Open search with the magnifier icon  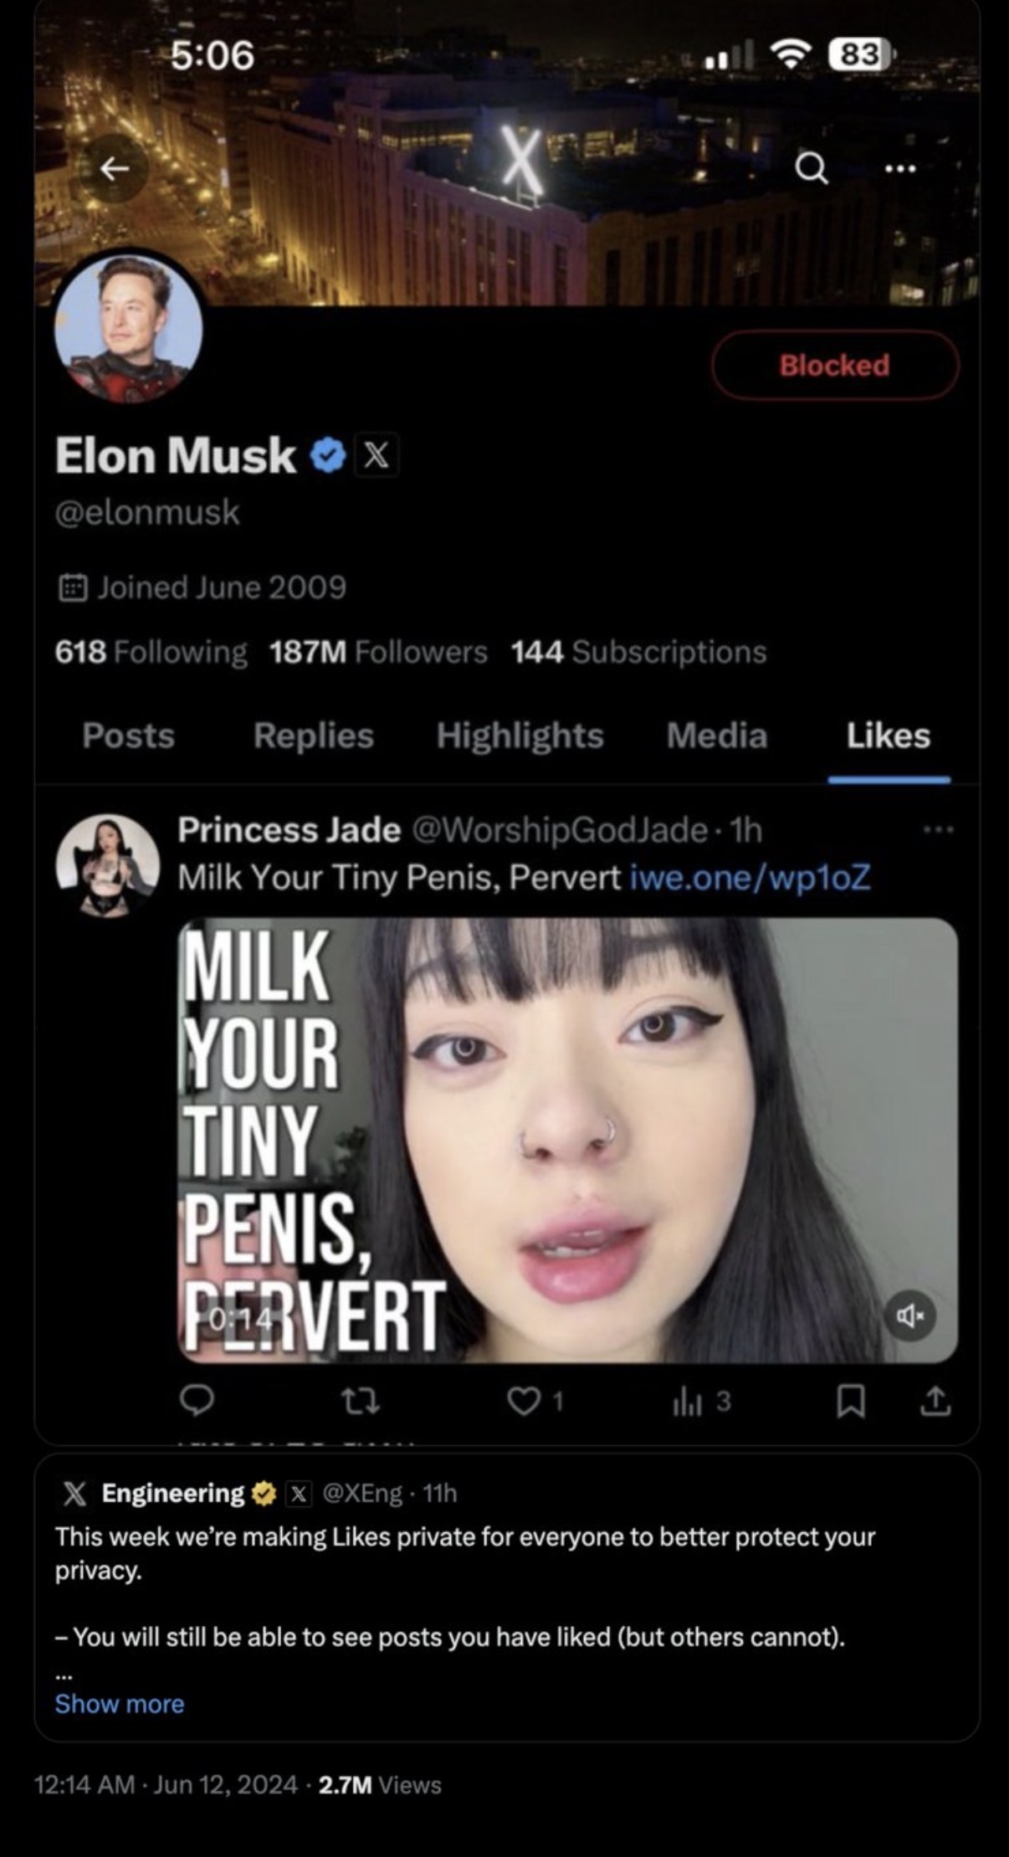811,168
